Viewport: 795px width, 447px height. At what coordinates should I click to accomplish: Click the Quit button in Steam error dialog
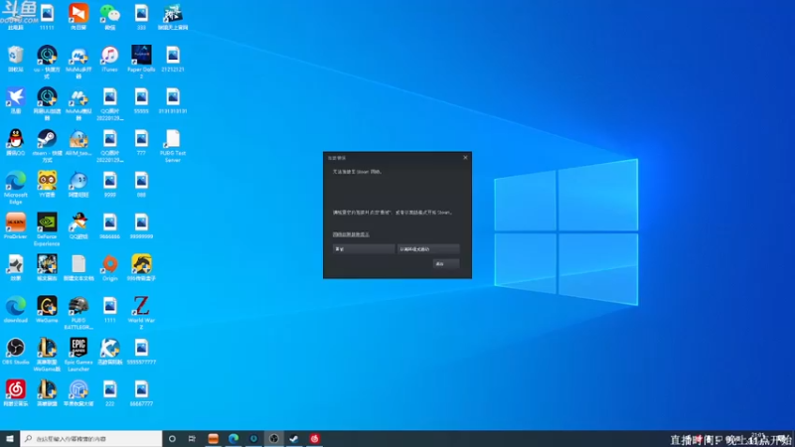pyautogui.click(x=445, y=263)
